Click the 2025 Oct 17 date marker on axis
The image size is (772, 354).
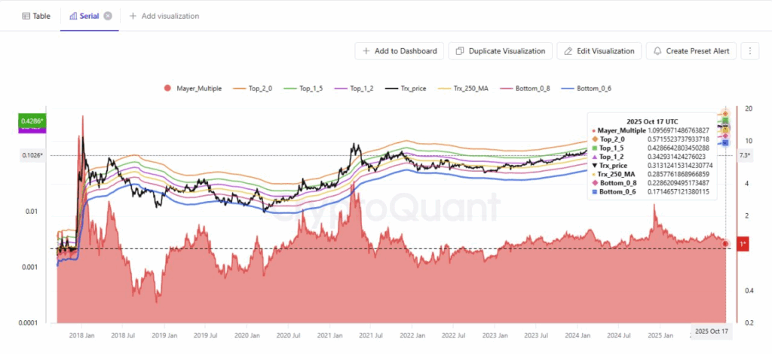pyautogui.click(x=712, y=331)
